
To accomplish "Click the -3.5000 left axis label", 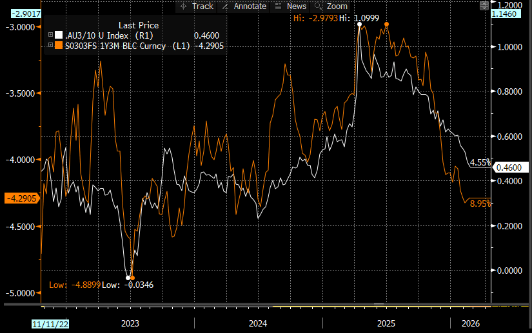I will coord(21,93).
